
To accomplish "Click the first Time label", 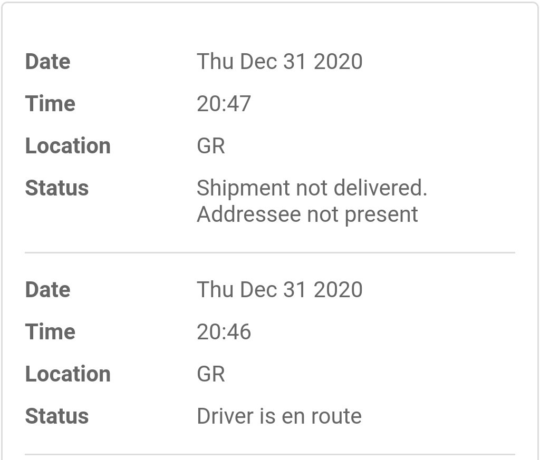I will point(50,104).
